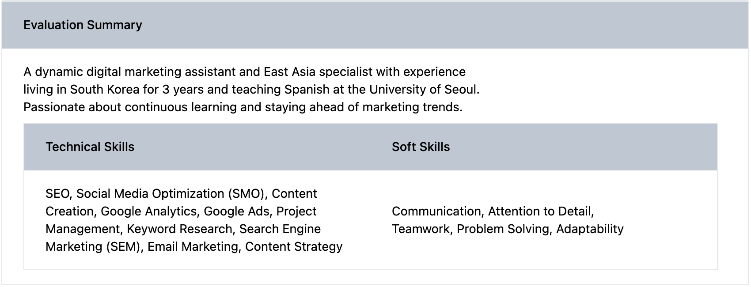Image resolution: width=751 pixels, height=287 pixels.
Task: Click the line starting 'Passionate about continuous learning'
Action: pos(243,107)
